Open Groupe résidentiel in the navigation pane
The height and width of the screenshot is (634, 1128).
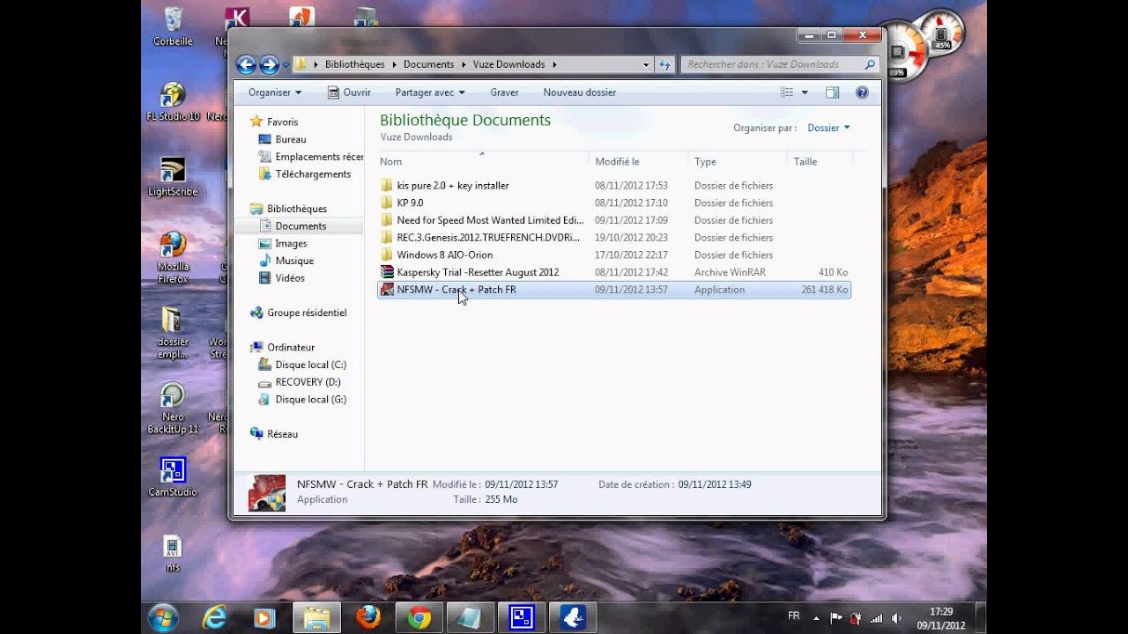[x=307, y=313]
